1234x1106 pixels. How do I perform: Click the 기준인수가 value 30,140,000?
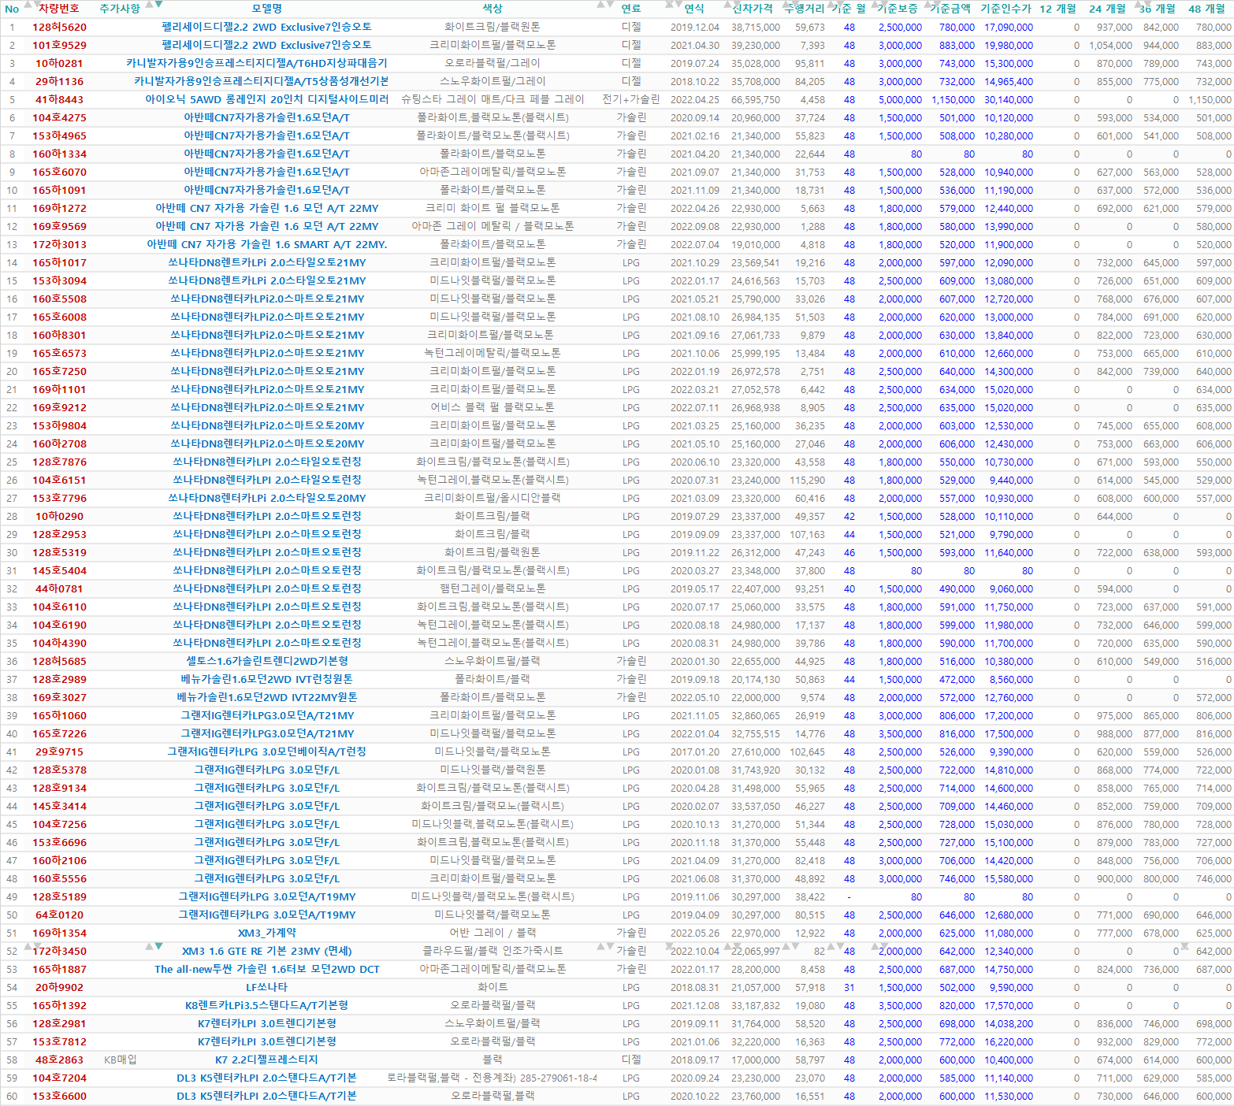click(1009, 100)
